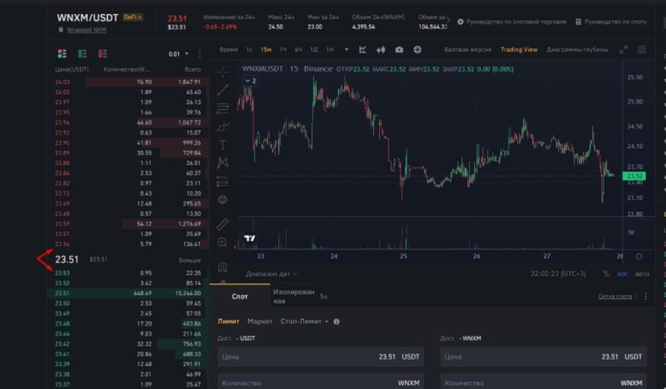Open spot grid more options menu
Viewport: 666px width, 389px height.
646,297
